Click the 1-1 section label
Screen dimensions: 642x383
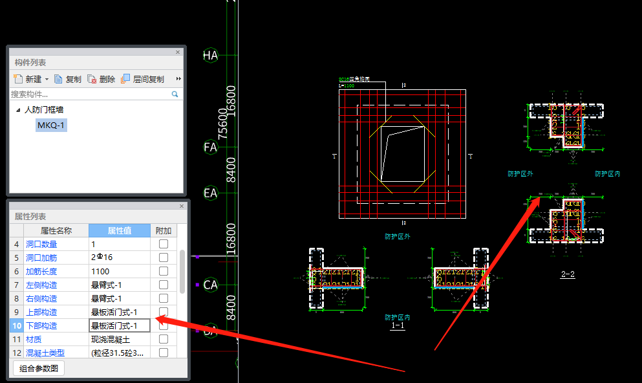pos(398,325)
